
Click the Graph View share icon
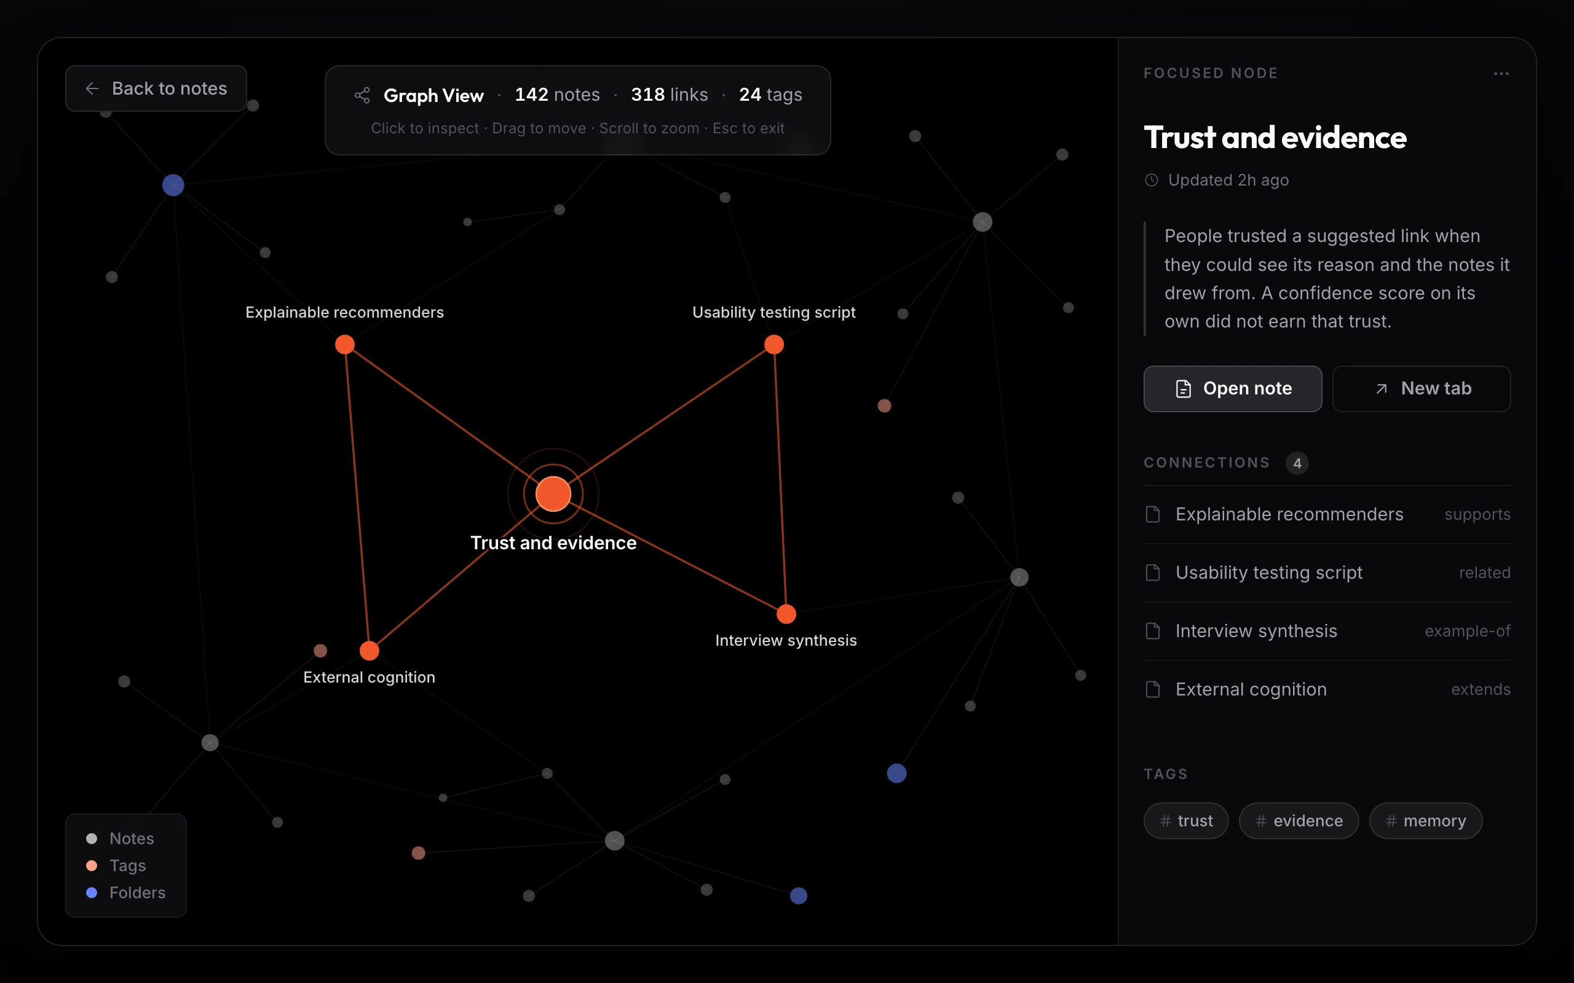[362, 96]
